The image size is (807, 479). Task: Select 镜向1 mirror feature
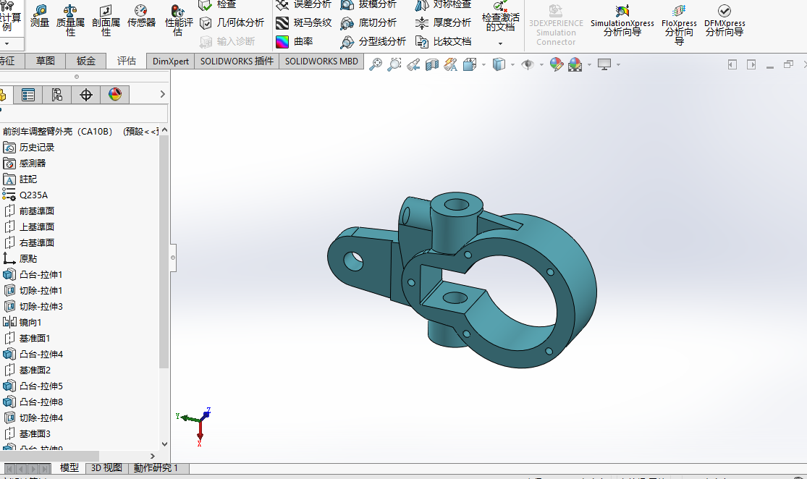[22, 323]
